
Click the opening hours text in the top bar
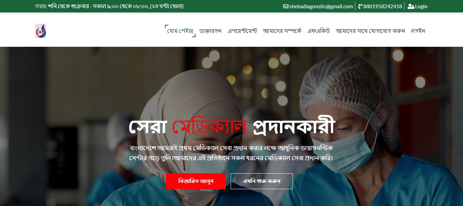pyautogui.click(x=109, y=6)
